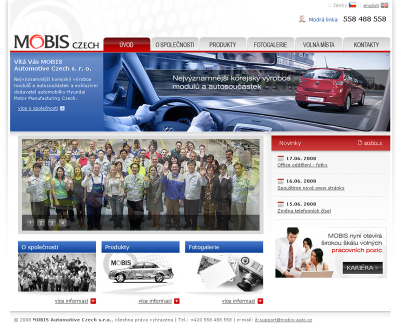This screenshot has width=400, height=329.
Task: Click více informací under Produkty
Action: [x=155, y=301]
